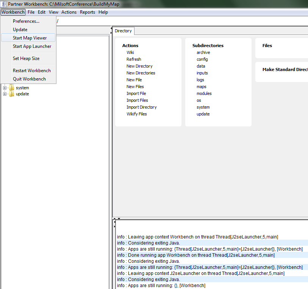Switch to the Directory tab
The height and width of the screenshot is (289, 308).
pos(123,31)
